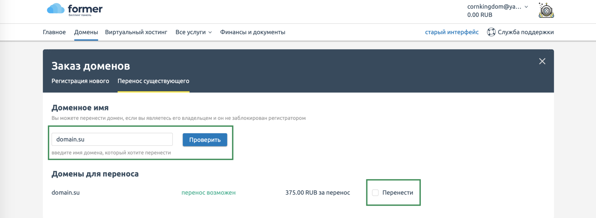This screenshot has width=596, height=218.
Task: Open Служба поддержки link
Action: pyautogui.click(x=526, y=32)
